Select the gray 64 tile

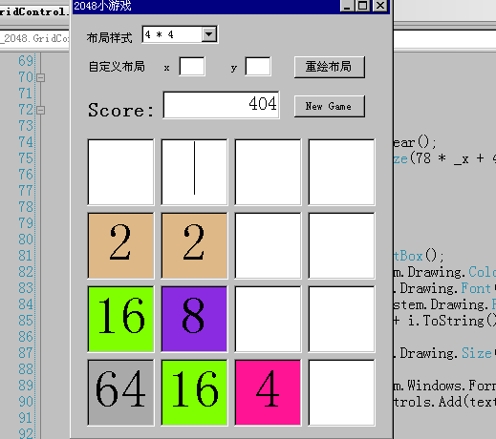[120, 392]
